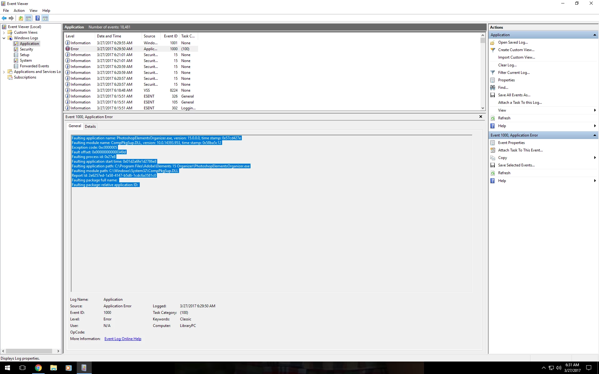Expand the Copy submenu arrow
This screenshot has height=374, width=599.
coord(595,158)
